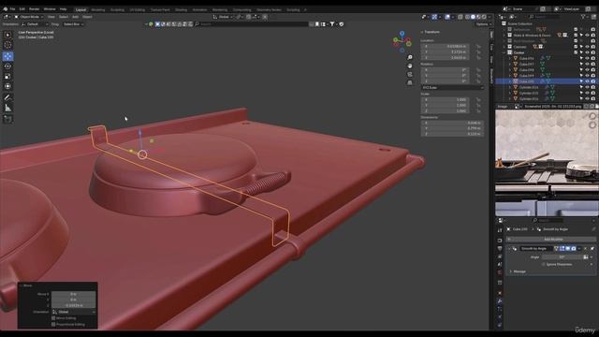Click the reference image in Image editor
The height and width of the screenshot is (337, 599).
pyautogui.click(x=547, y=163)
